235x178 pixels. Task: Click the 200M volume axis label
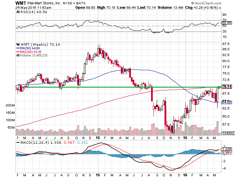click(x=10, y=105)
